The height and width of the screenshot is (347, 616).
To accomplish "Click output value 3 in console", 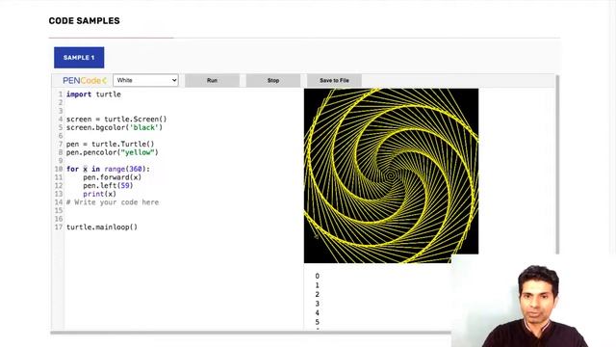I will (x=317, y=304).
